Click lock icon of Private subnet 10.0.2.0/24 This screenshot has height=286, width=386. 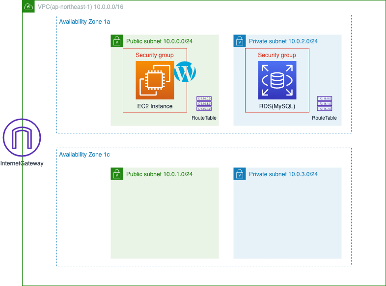click(240, 41)
